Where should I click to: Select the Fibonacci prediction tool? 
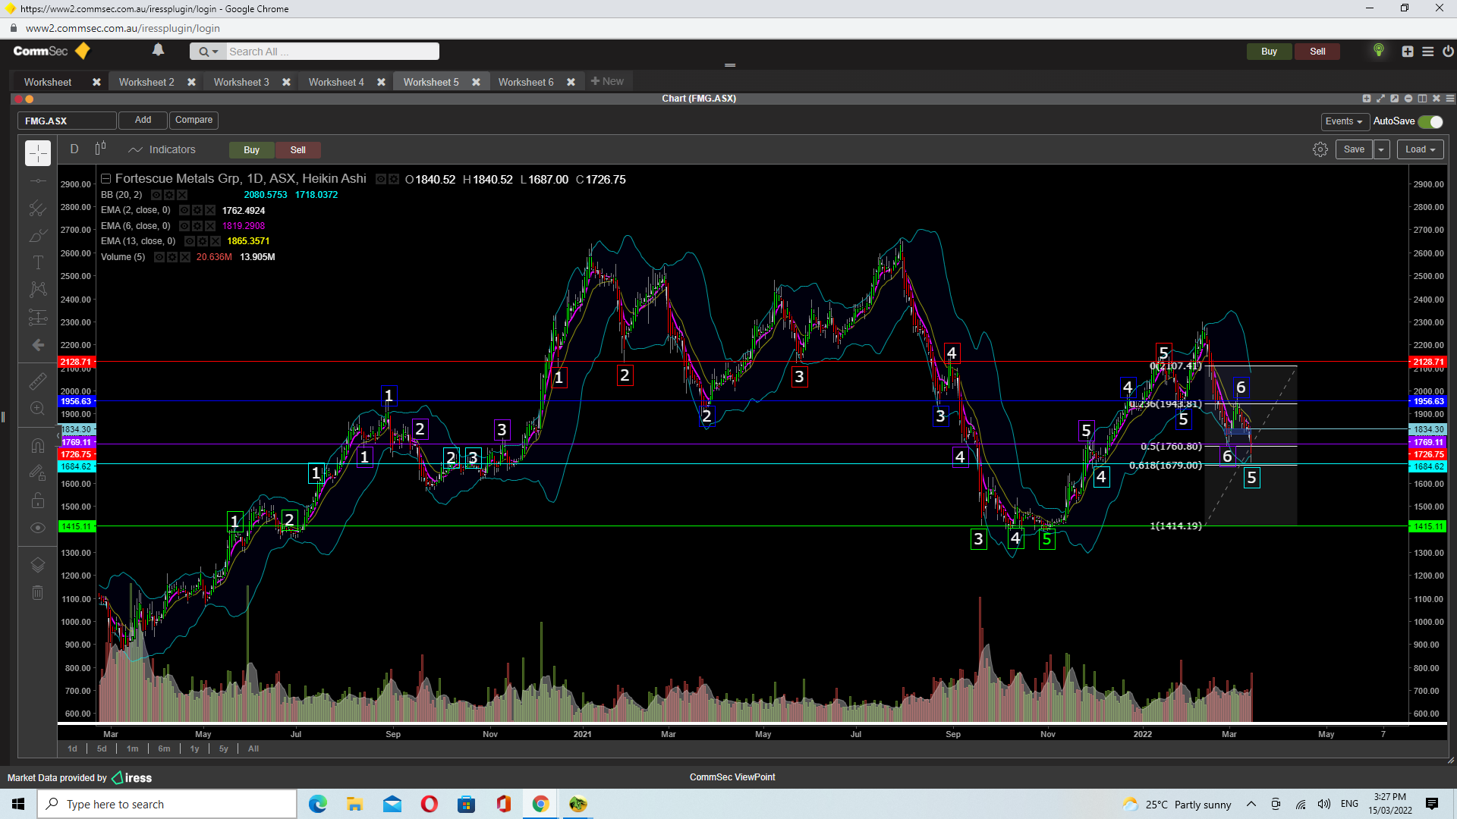[38, 317]
